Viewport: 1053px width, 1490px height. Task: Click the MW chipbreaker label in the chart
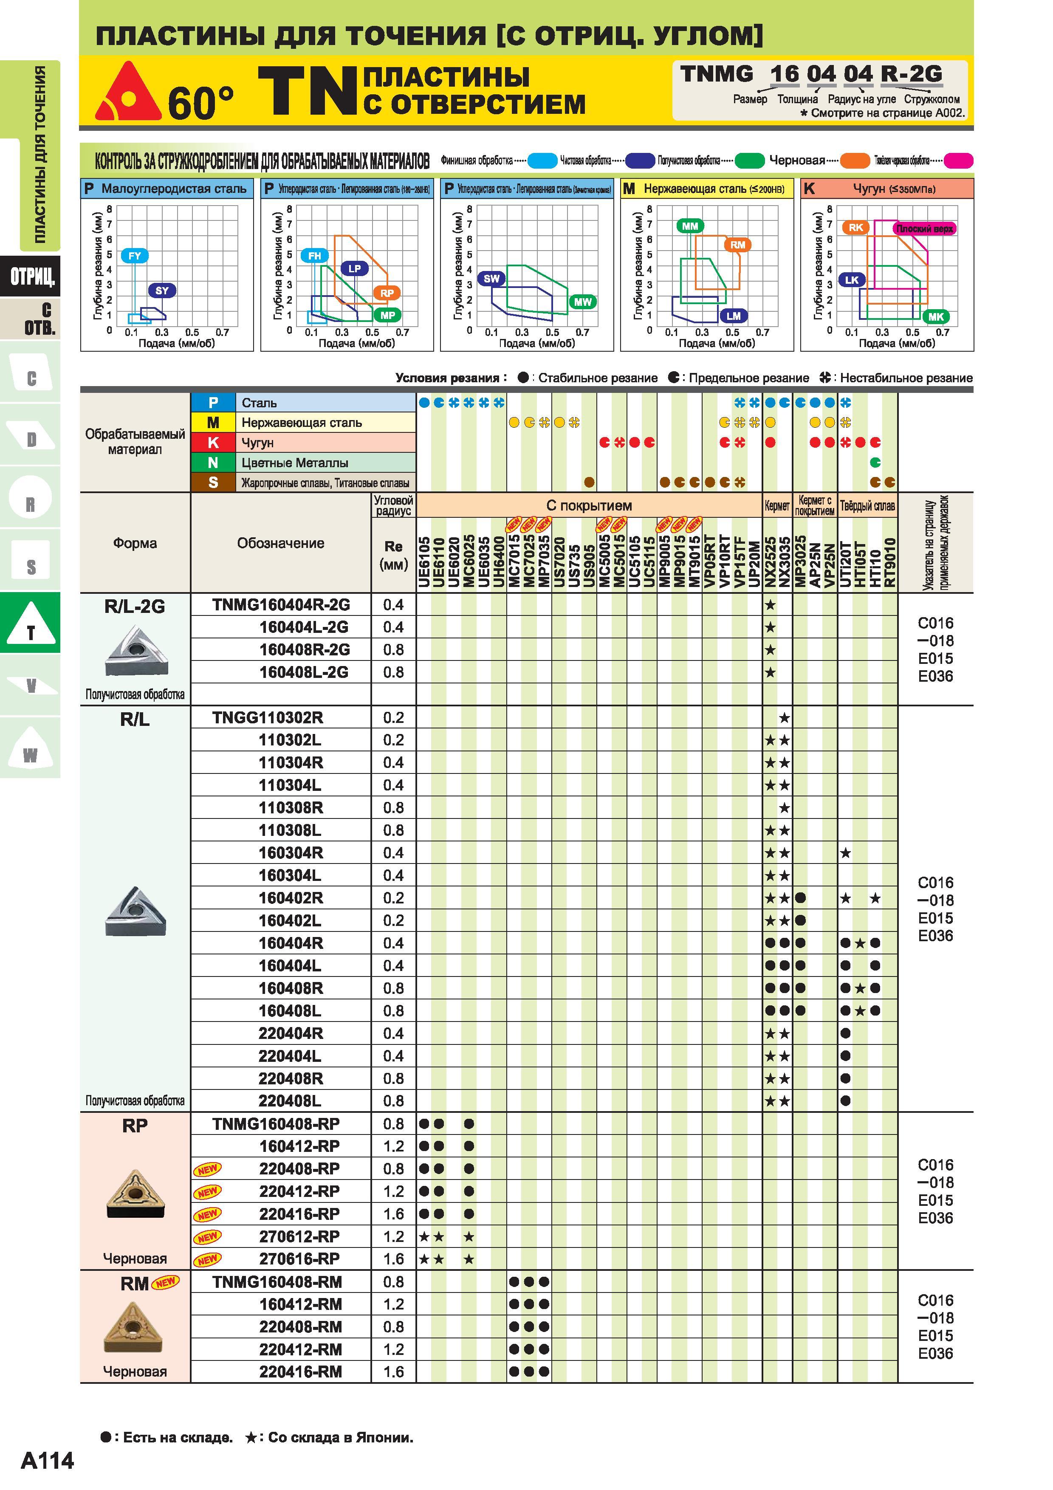(x=583, y=302)
